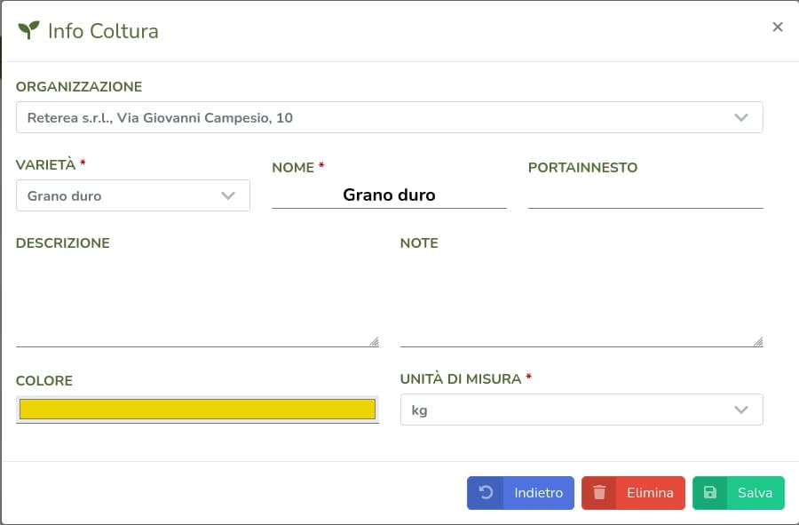Image resolution: width=799 pixels, height=525 pixels.
Task: Click the sprout icon beside Info Coltura
Action: (28, 30)
